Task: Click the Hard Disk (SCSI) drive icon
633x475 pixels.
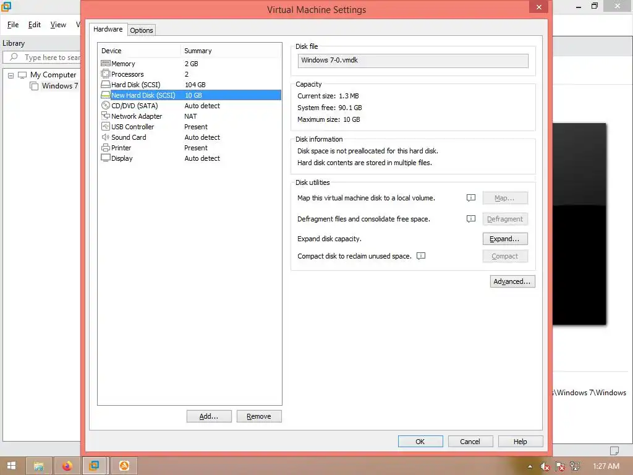Action: pos(105,84)
